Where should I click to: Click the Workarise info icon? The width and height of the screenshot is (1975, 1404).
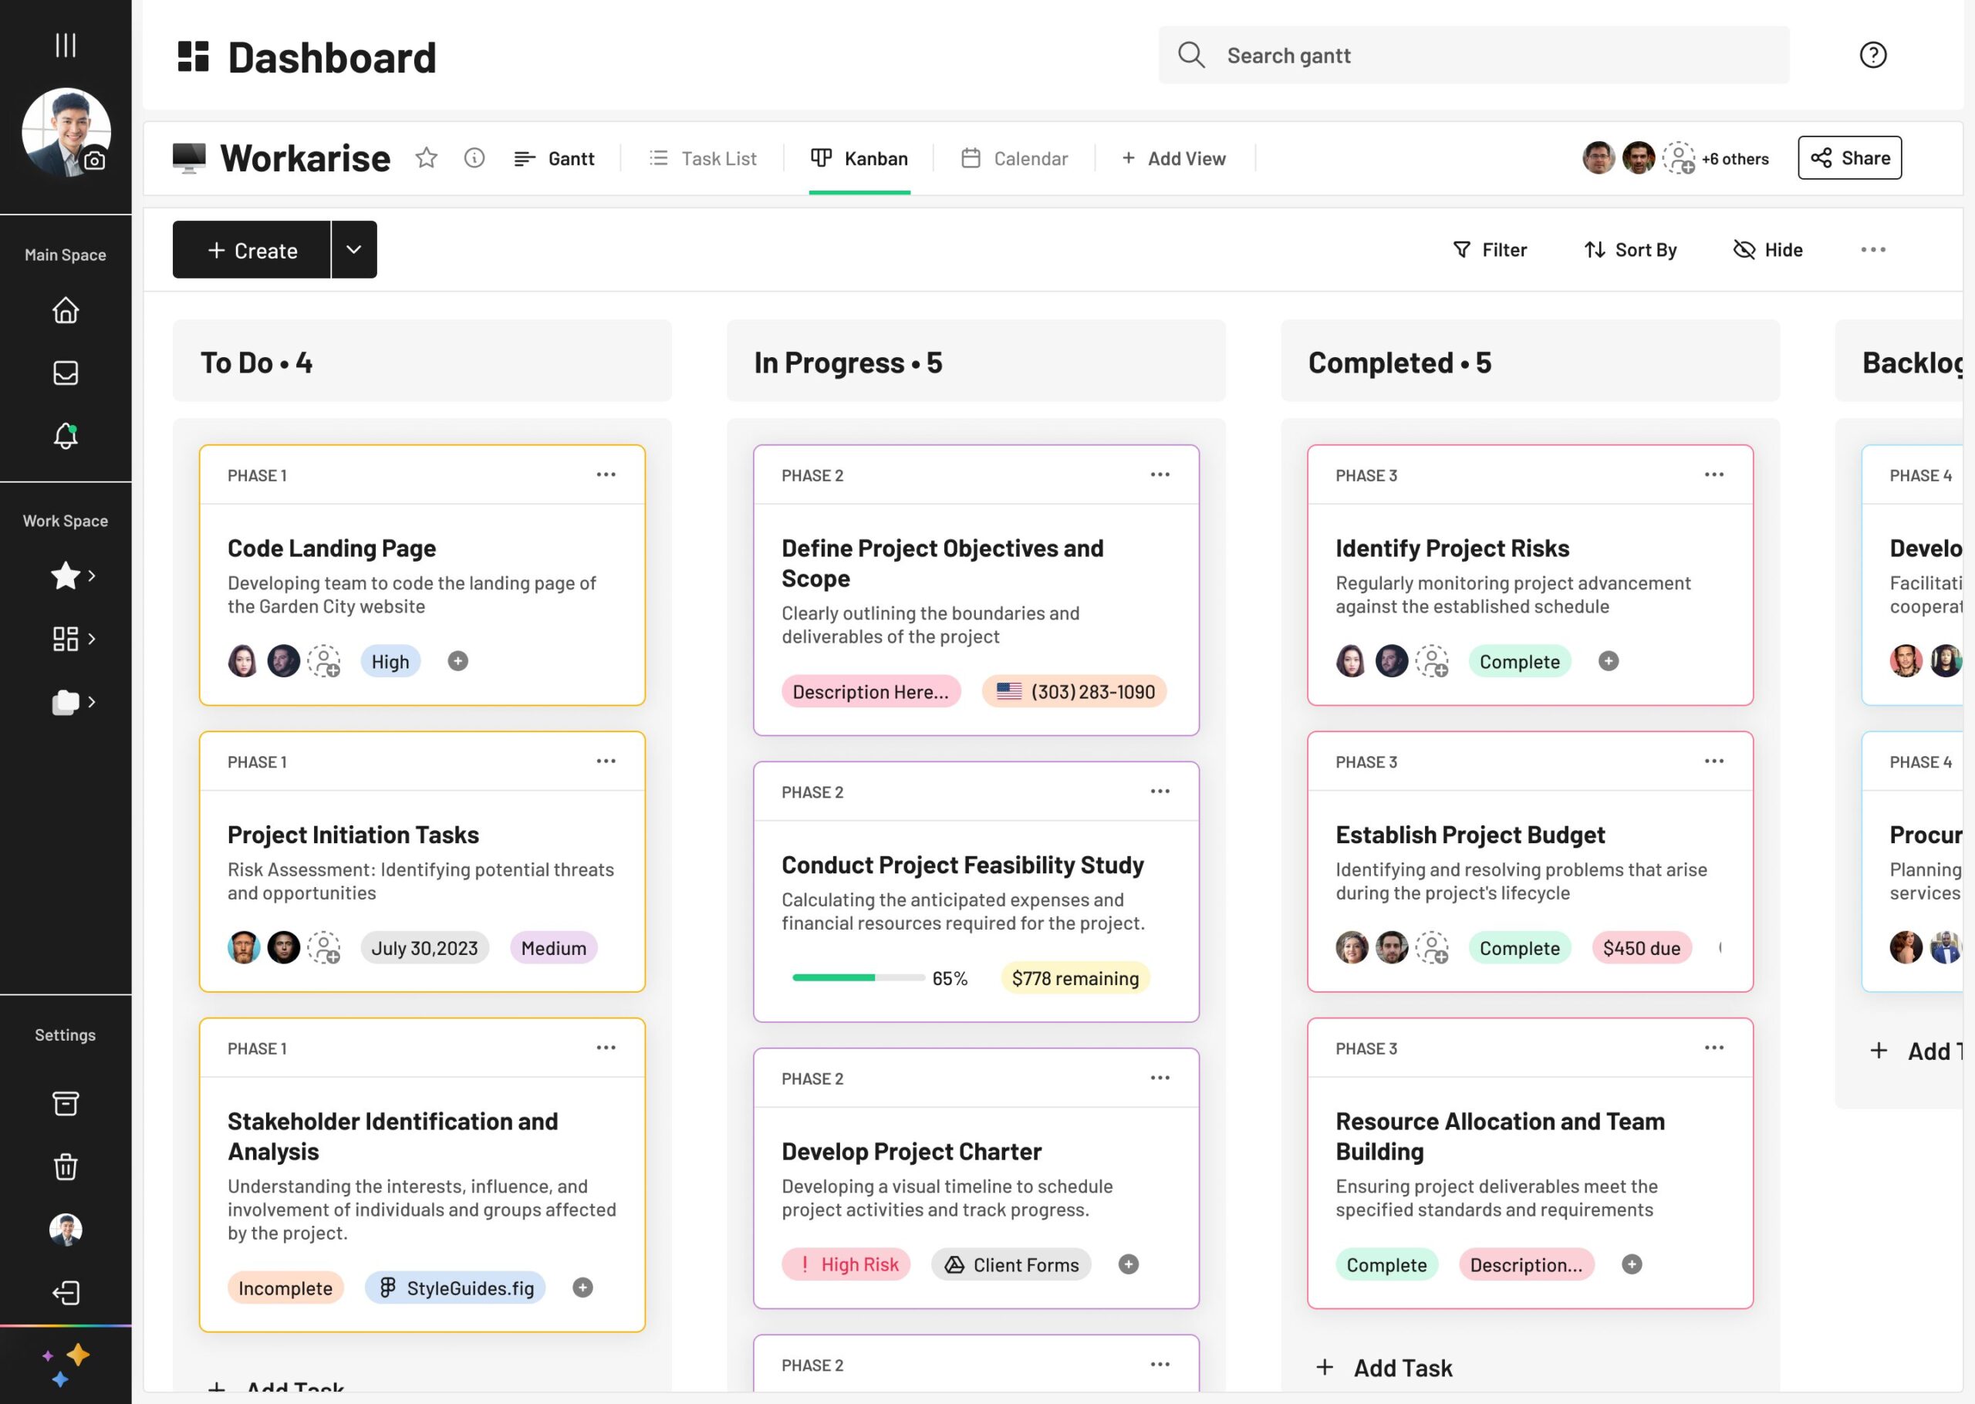pos(474,158)
